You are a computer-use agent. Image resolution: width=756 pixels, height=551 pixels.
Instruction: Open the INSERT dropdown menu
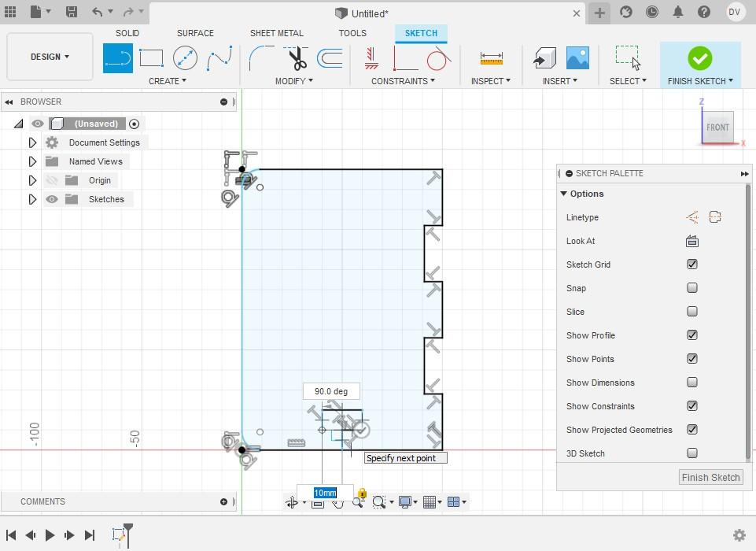click(560, 81)
